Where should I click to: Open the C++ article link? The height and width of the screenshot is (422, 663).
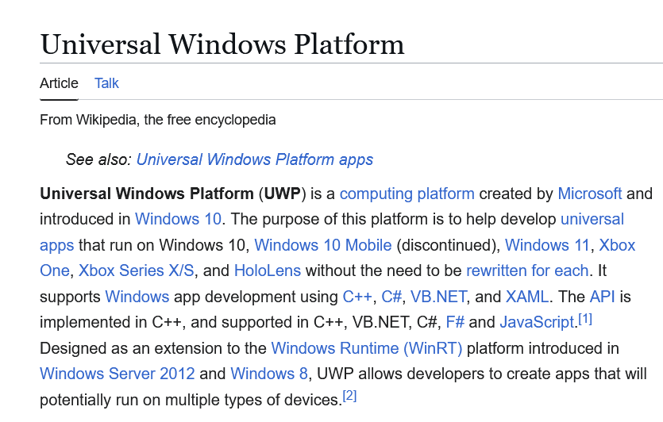pos(357,297)
